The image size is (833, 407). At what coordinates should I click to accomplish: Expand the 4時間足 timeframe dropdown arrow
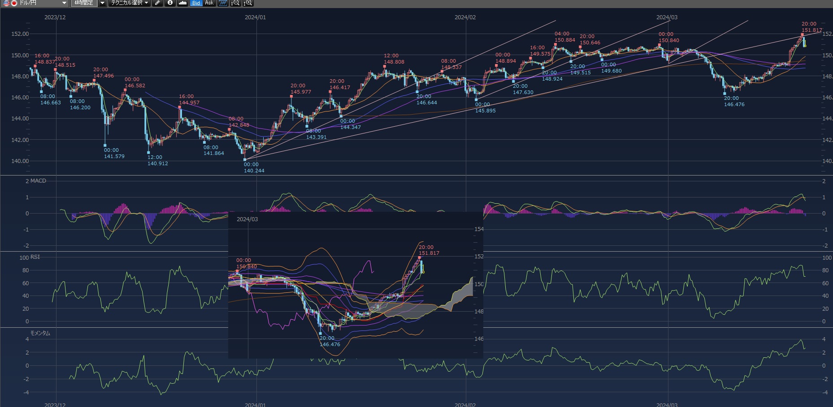coord(102,3)
